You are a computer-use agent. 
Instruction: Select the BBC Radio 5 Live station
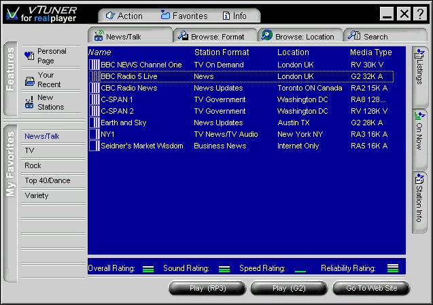tap(241, 76)
